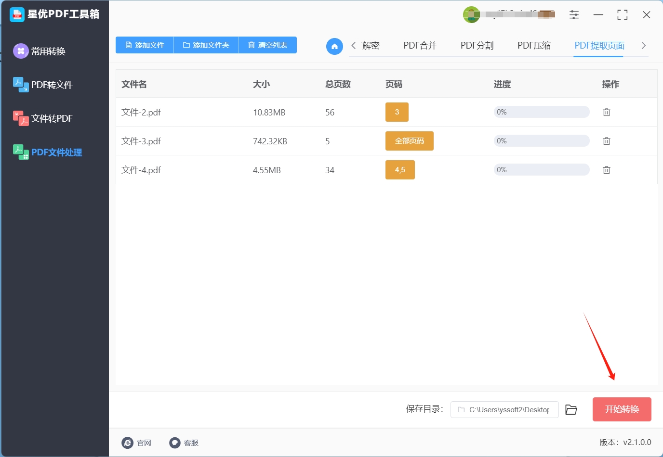This screenshot has width=663, height=457.
Task: Click the save directory path field
Action: pyautogui.click(x=504, y=409)
